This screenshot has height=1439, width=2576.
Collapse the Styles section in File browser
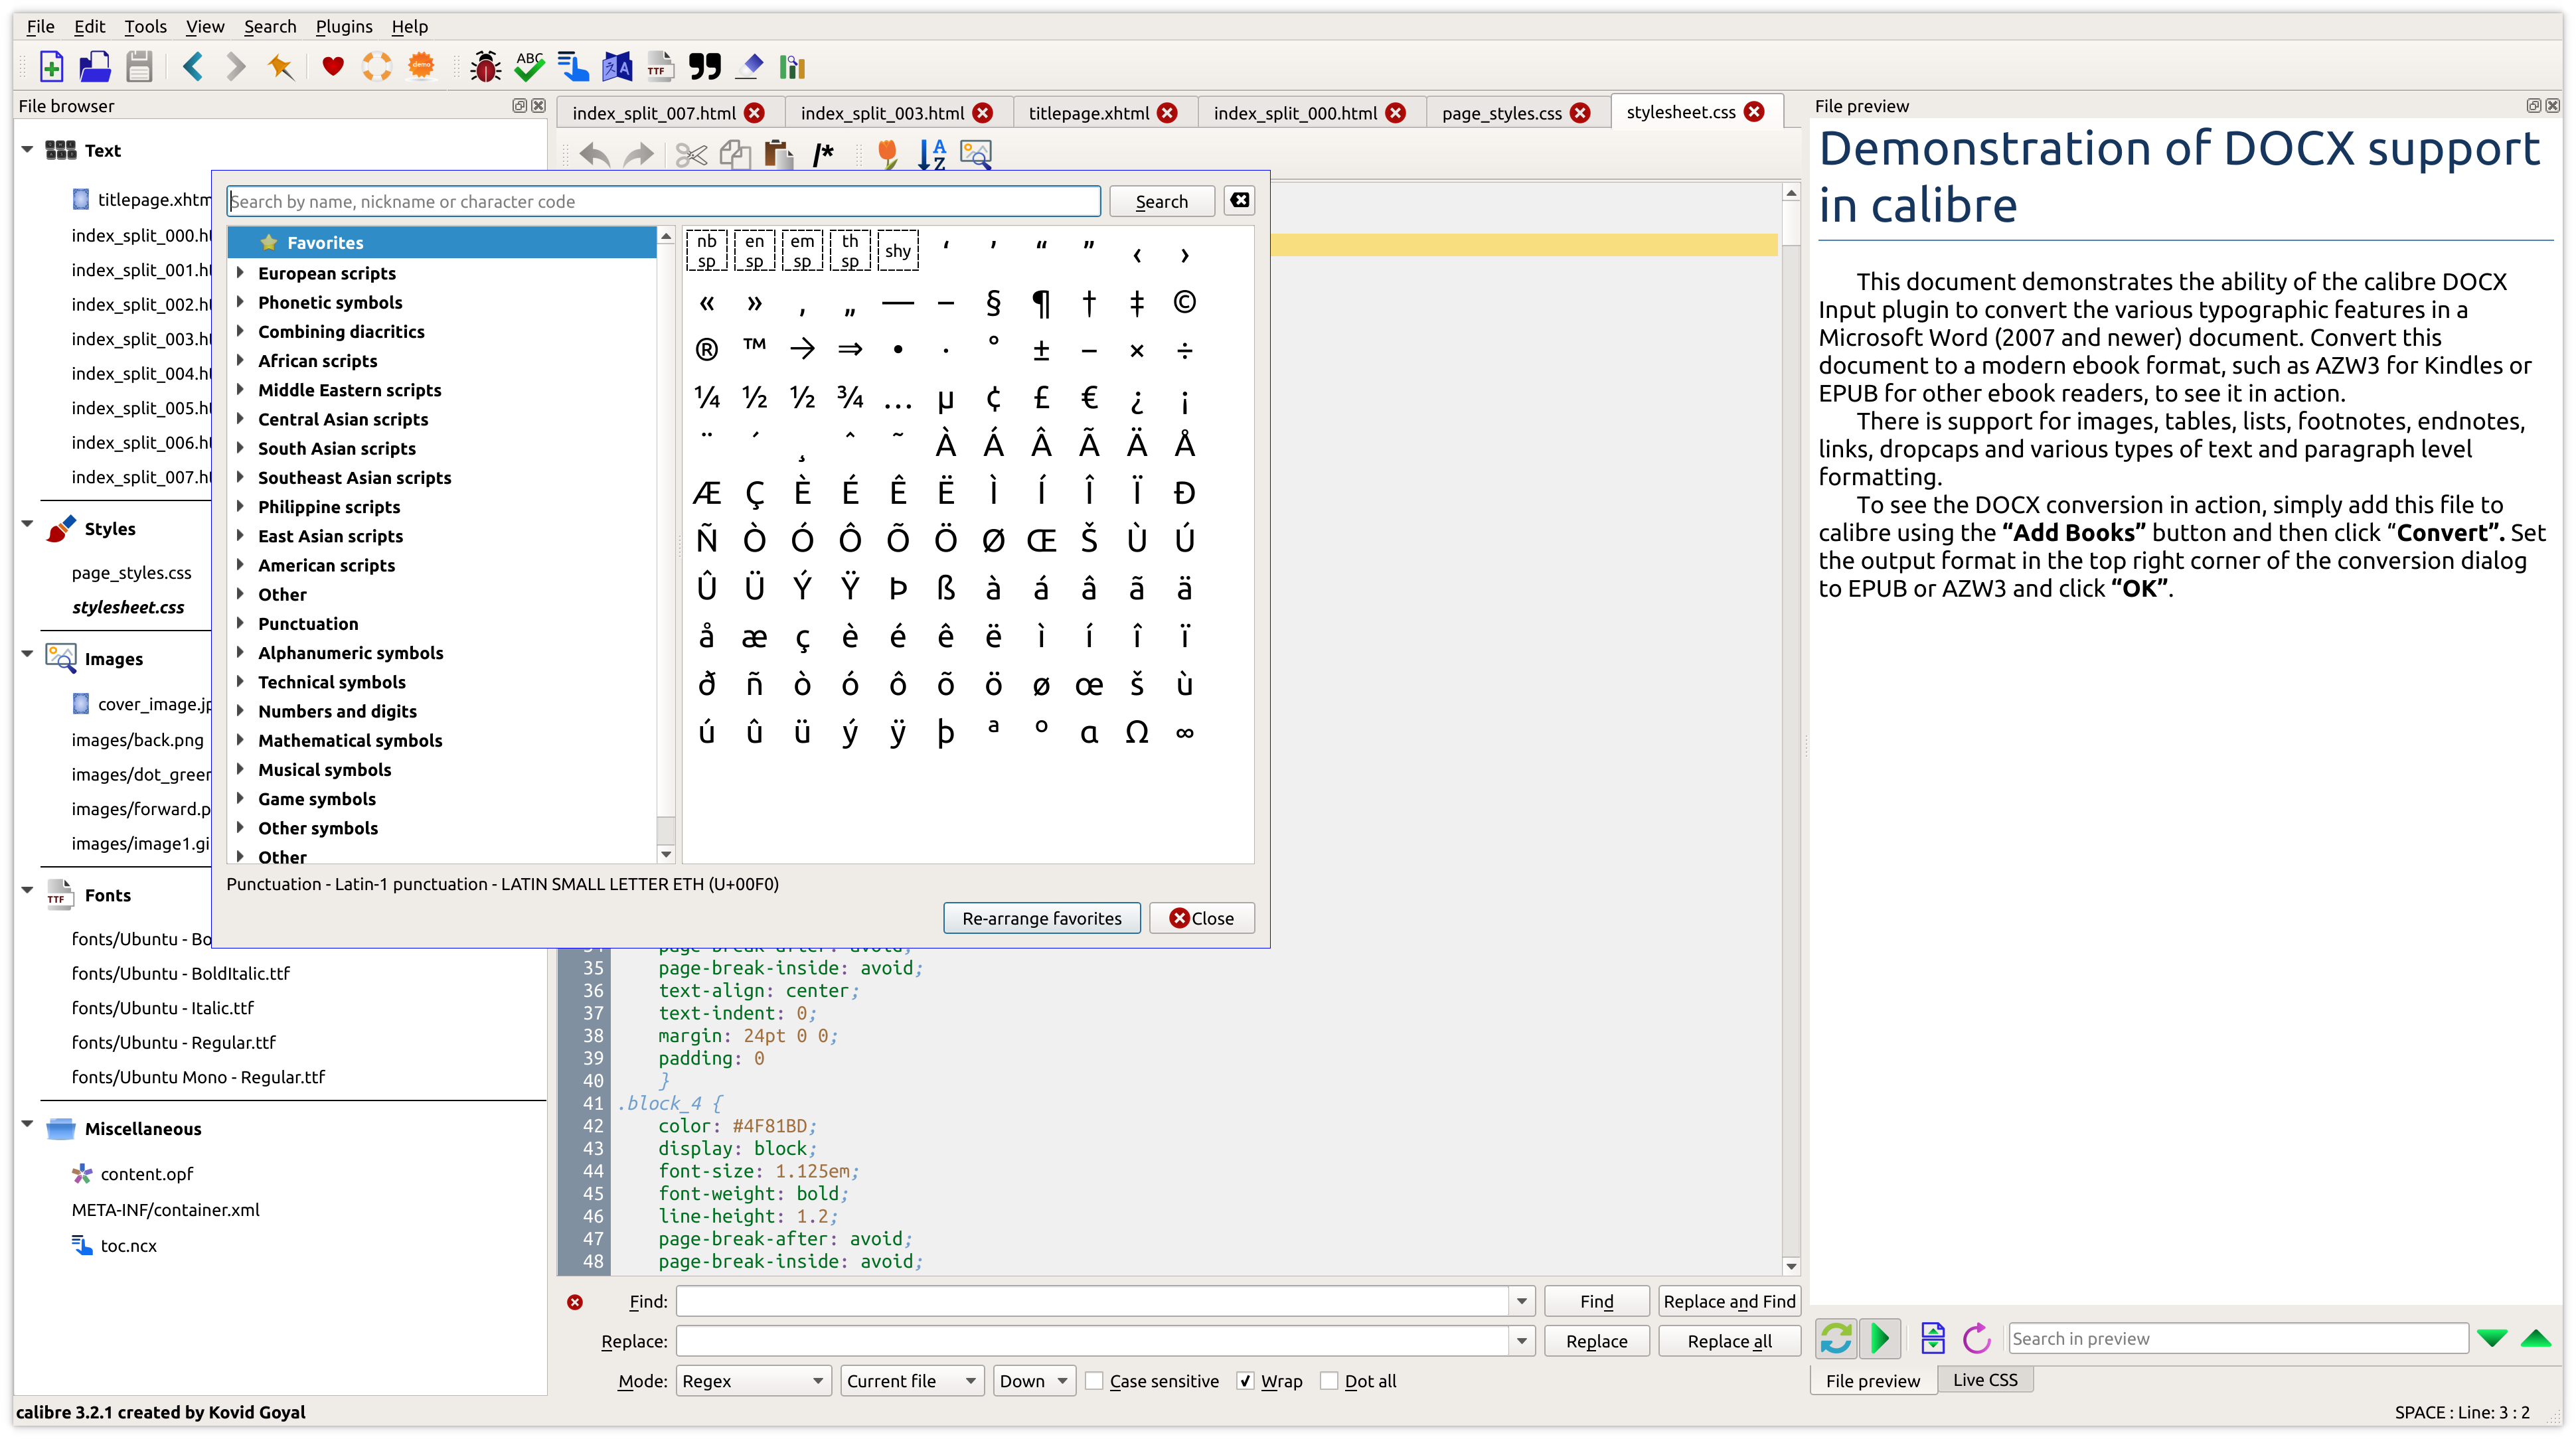point(27,525)
